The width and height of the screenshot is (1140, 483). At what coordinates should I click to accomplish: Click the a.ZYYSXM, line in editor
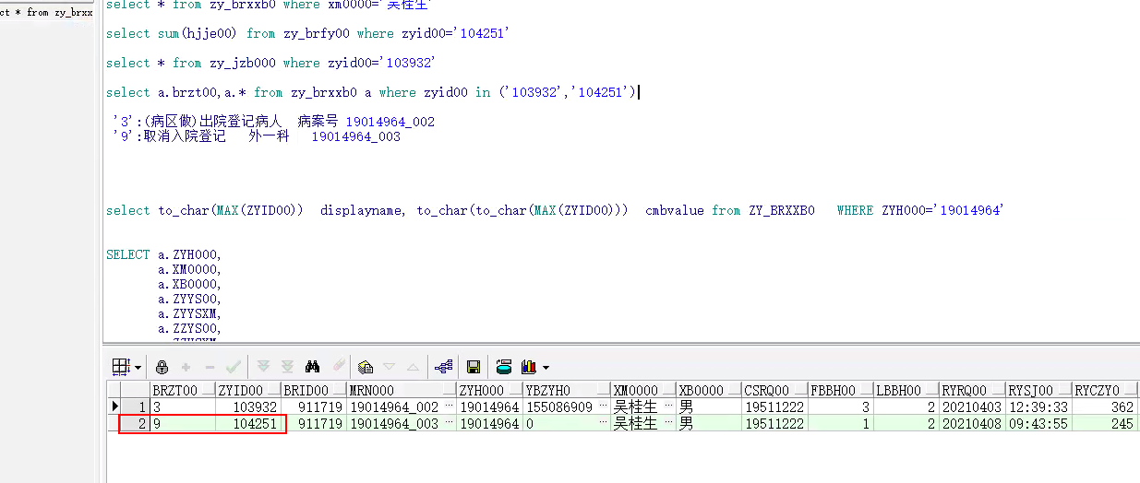click(x=189, y=313)
